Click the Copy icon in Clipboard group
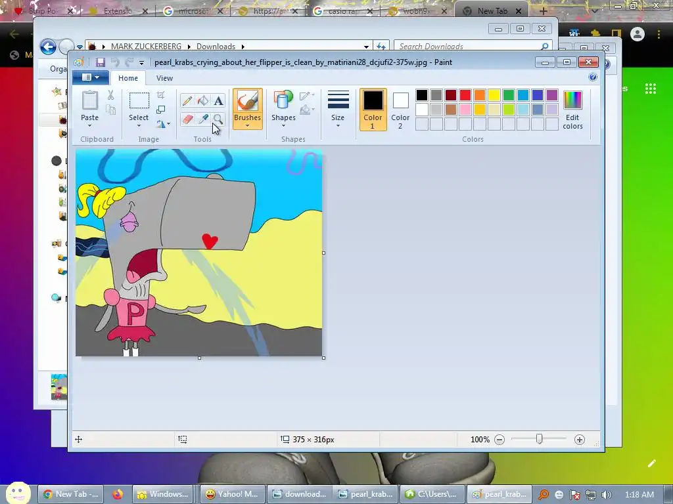The image size is (673, 504). (x=110, y=110)
